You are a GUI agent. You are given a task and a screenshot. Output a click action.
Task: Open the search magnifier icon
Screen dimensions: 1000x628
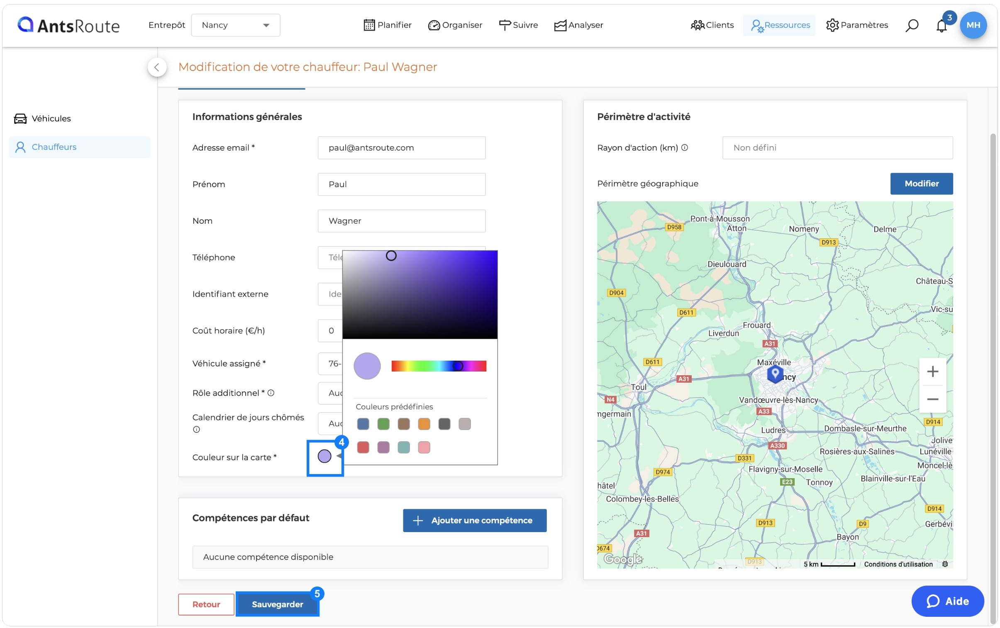click(912, 25)
